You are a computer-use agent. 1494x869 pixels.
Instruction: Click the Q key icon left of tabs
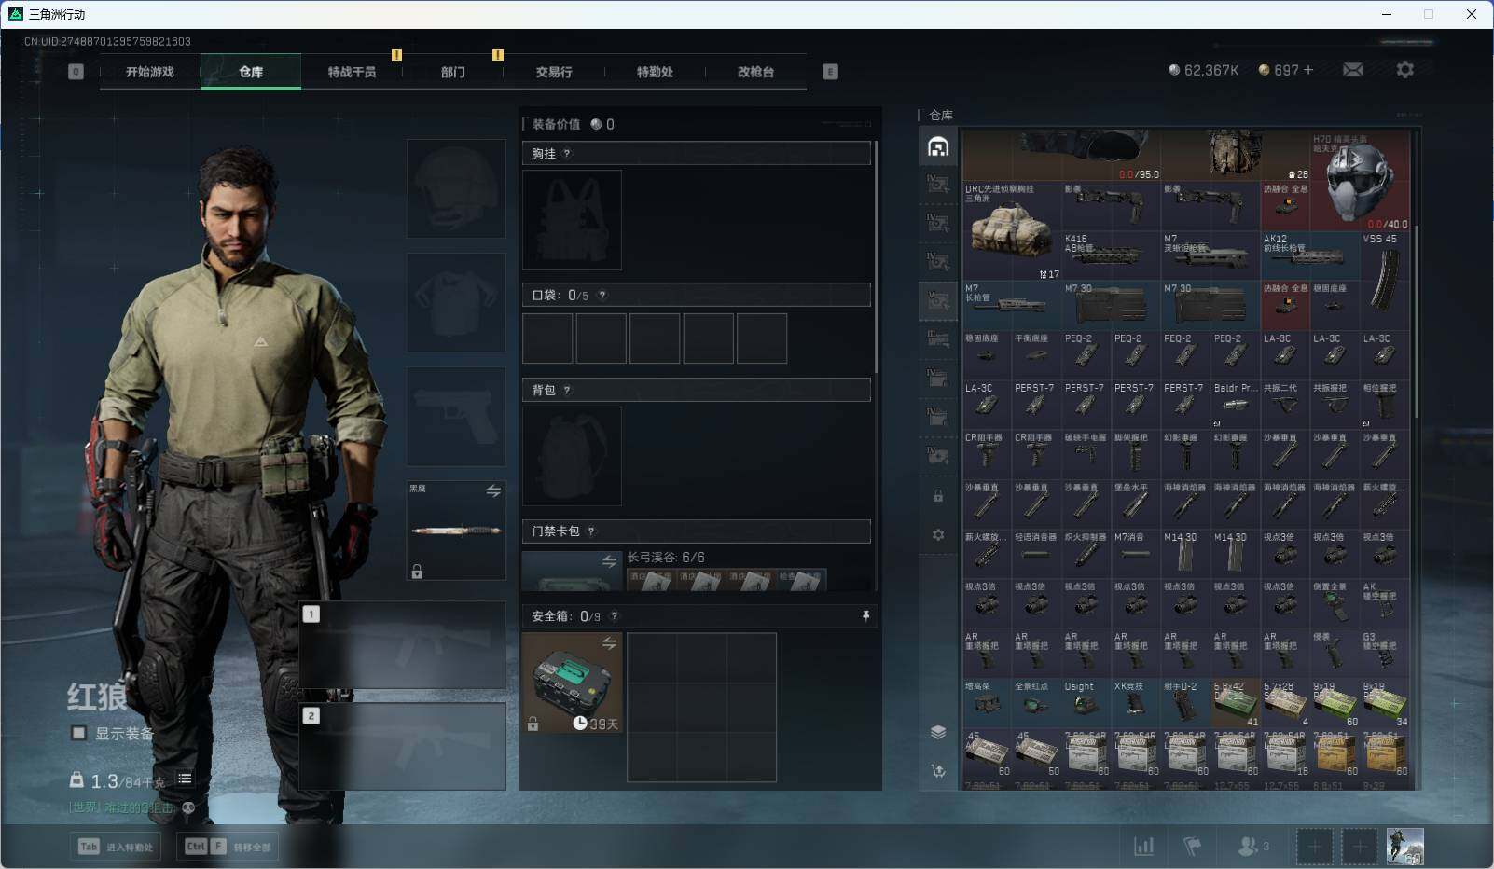76,72
